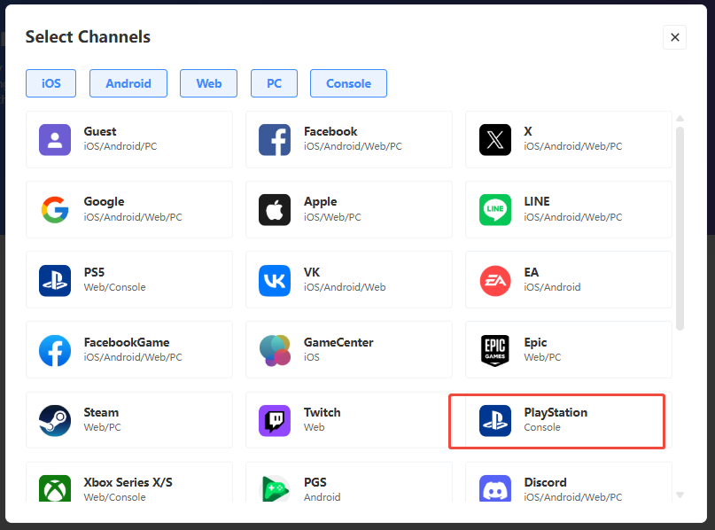Toggle the Android platform filter
This screenshot has width=715, height=530.
pos(128,83)
